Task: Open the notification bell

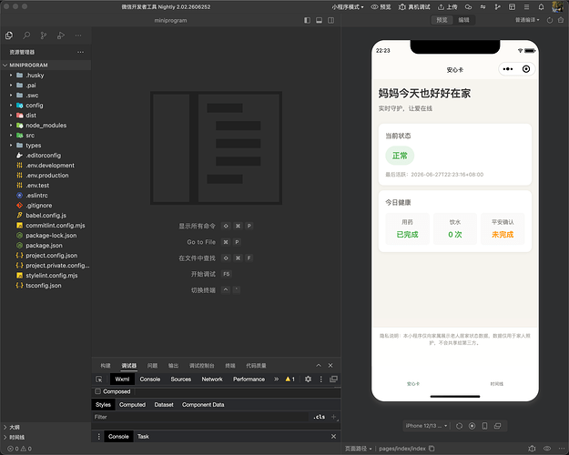Action: [x=541, y=7]
